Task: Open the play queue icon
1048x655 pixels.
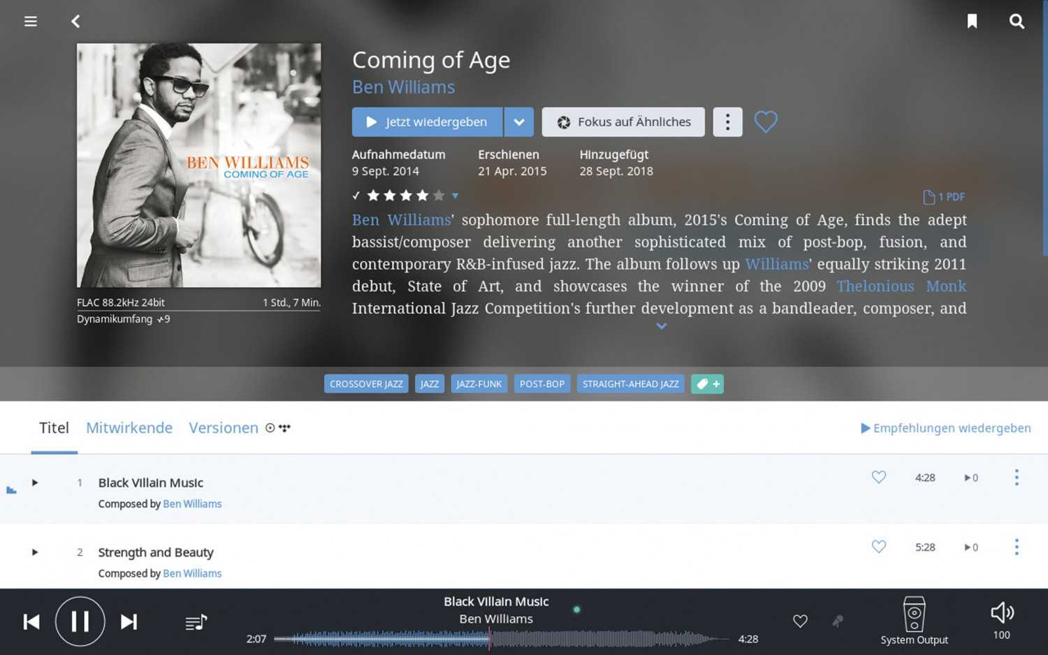Action: 196,622
